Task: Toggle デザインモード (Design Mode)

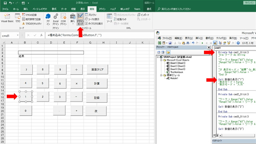Action: coord(80,19)
